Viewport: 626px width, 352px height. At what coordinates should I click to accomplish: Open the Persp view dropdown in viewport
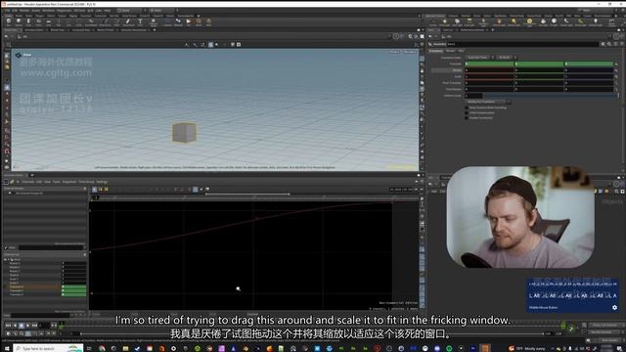tap(394, 52)
